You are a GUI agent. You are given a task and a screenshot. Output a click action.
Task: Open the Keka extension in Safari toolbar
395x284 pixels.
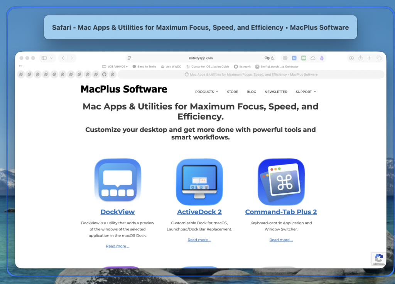pyautogui.click(x=294, y=58)
